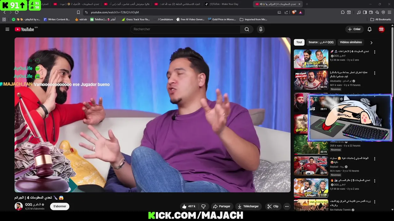394x221 pixels.
Task: Select the Source : QQQ chip
Action: click(321, 42)
